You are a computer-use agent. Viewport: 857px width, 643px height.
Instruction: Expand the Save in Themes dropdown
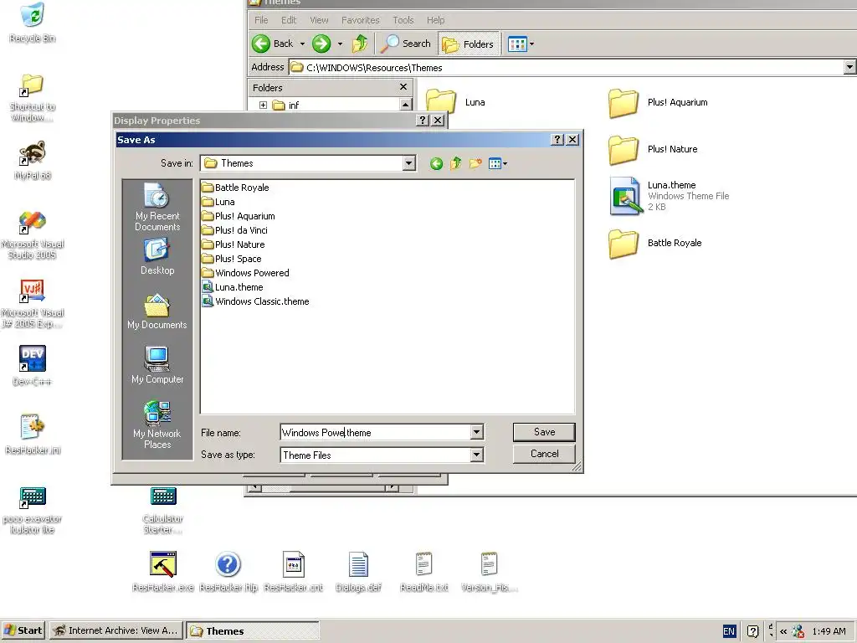(x=408, y=163)
